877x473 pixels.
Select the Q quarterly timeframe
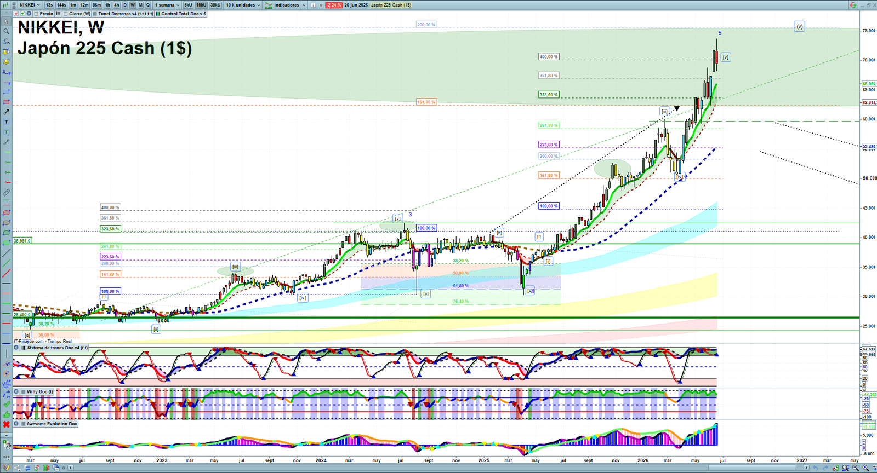click(148, 5)
